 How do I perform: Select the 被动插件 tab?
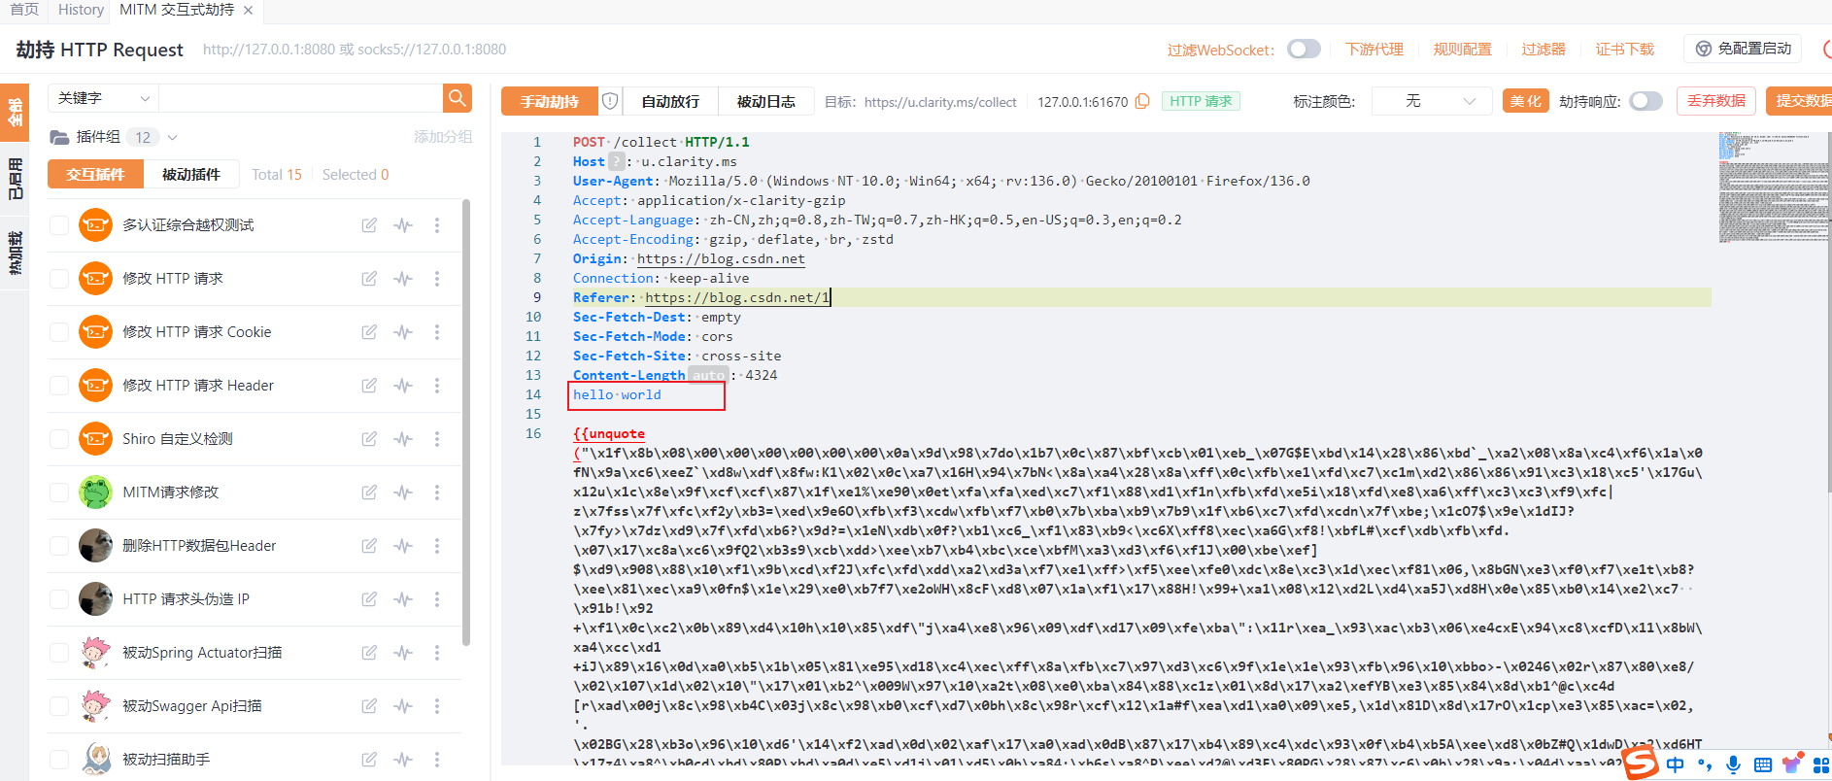coord(191,175)
